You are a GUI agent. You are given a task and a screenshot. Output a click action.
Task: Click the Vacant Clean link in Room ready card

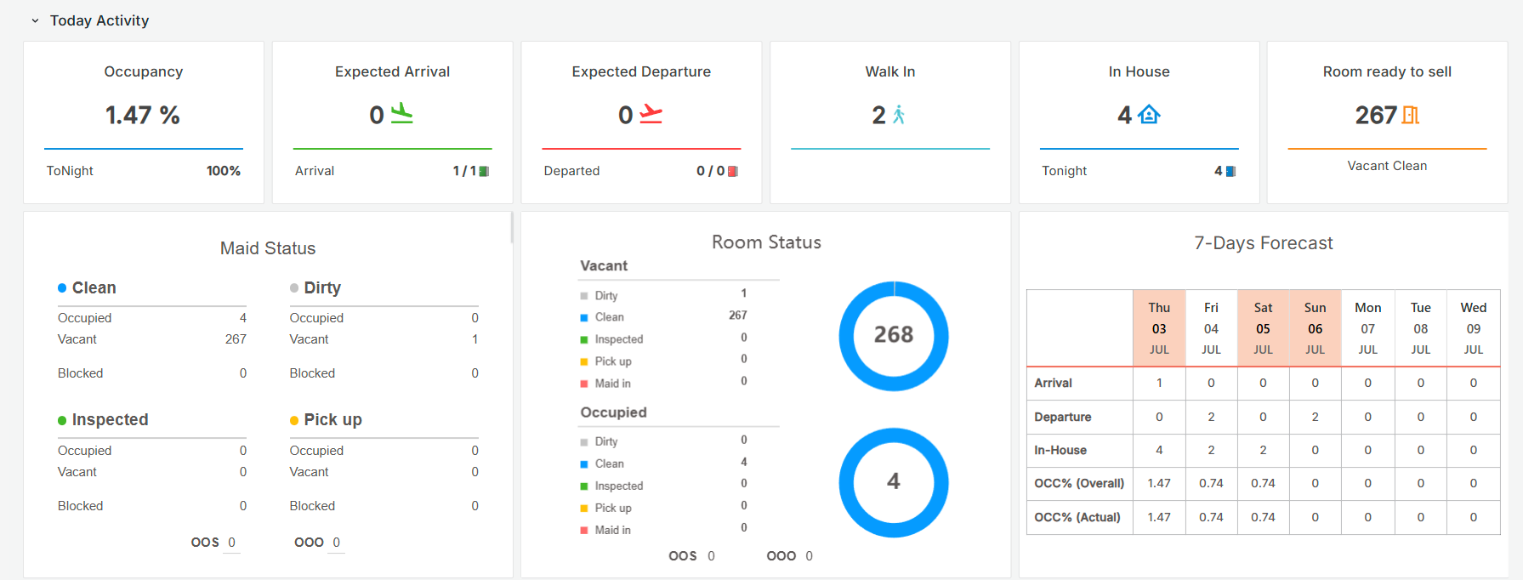(x=1386, y=166)
